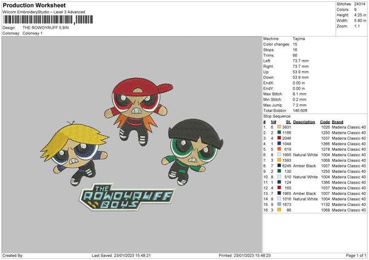Select the yellow swatch in stop row 7
Image resolution: width=369 pixels, height=260 pixels.
point(279,160)
